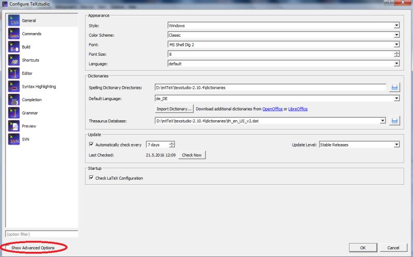
Task: Select the SVN section icon
Action: click(14, 139)
